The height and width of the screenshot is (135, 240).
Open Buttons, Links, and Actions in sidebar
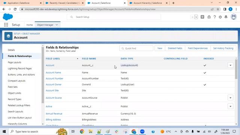21,75
